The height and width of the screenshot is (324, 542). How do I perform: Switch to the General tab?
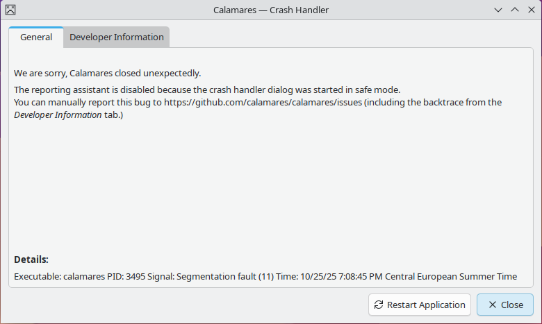[36, 37]
